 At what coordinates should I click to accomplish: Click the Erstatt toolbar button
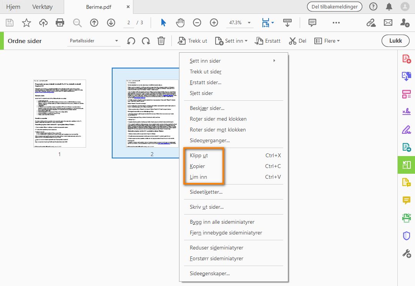point(267,41)
